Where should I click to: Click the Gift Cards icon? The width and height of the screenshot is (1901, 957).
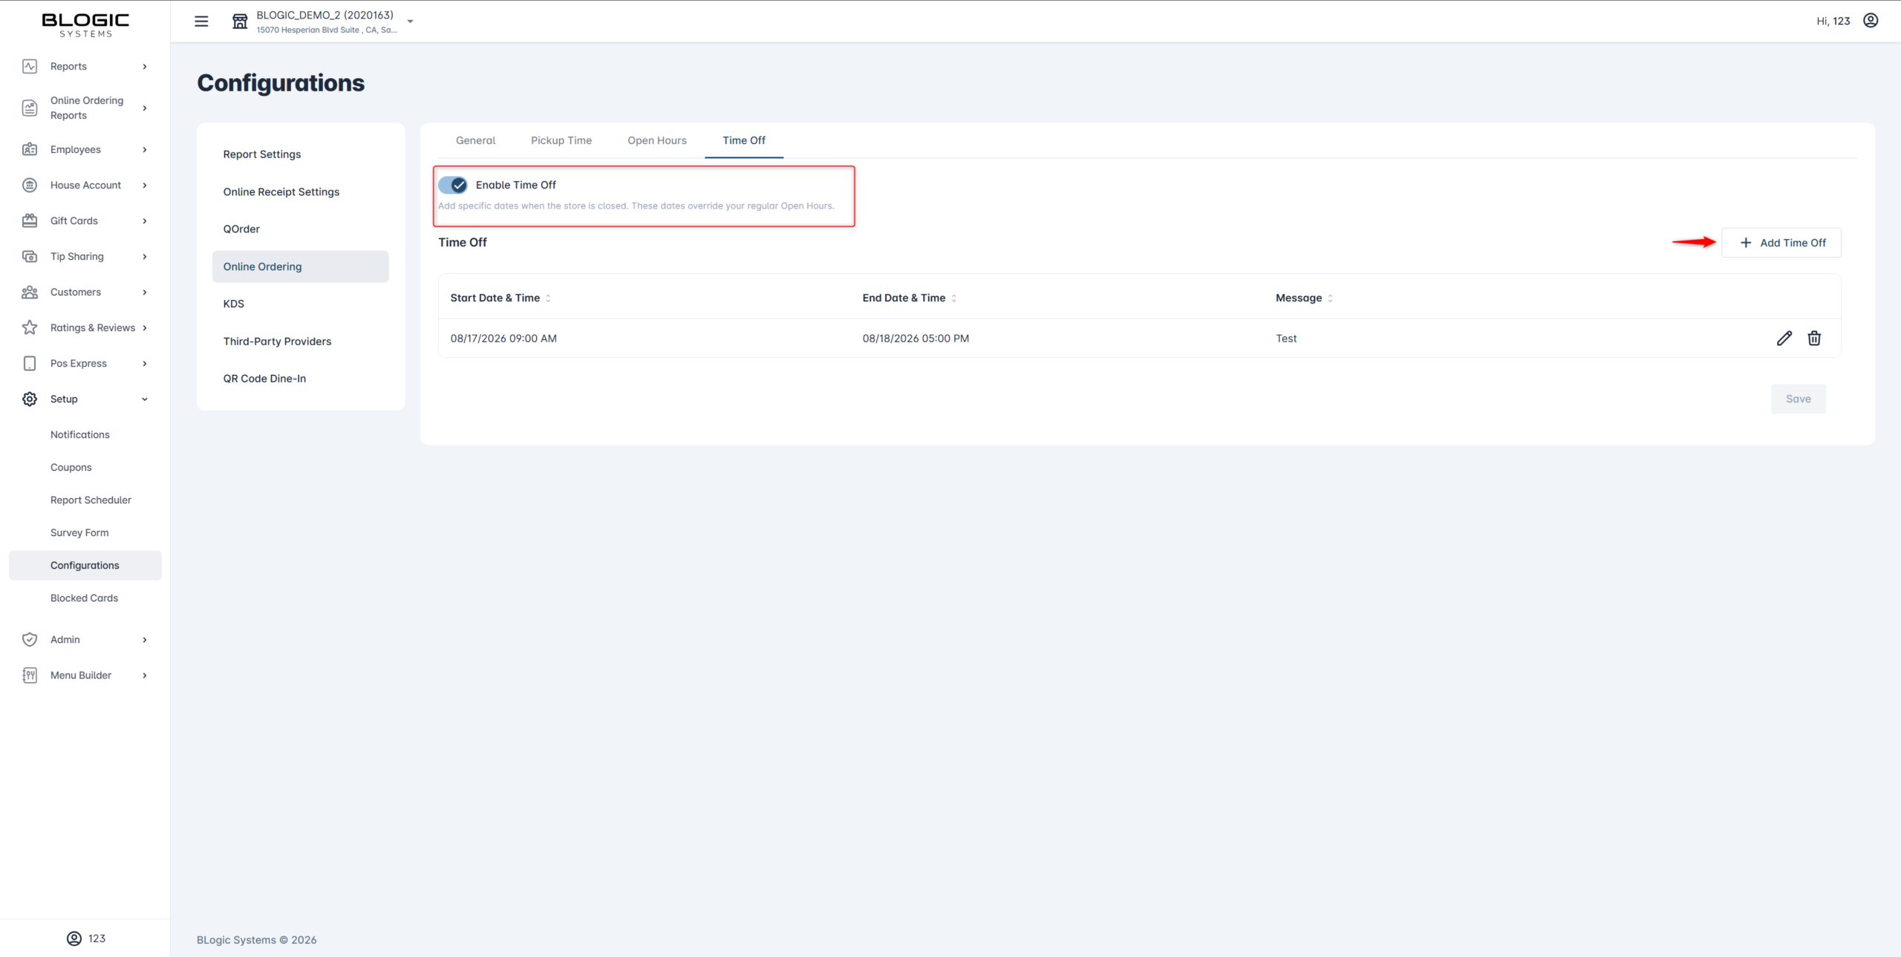(30, 221)
